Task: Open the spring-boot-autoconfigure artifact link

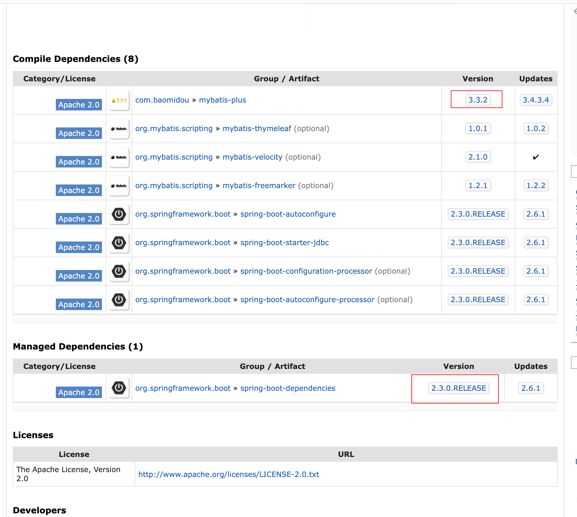Action: [288, 214]
